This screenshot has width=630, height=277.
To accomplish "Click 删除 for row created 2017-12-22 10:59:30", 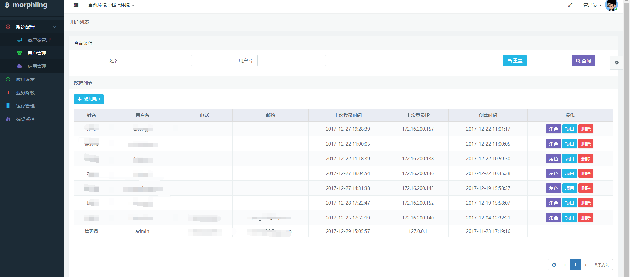I will coord(586,159).
